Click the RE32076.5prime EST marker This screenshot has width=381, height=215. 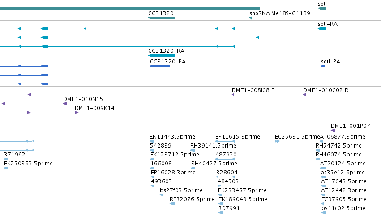click(x=172, y=204)
